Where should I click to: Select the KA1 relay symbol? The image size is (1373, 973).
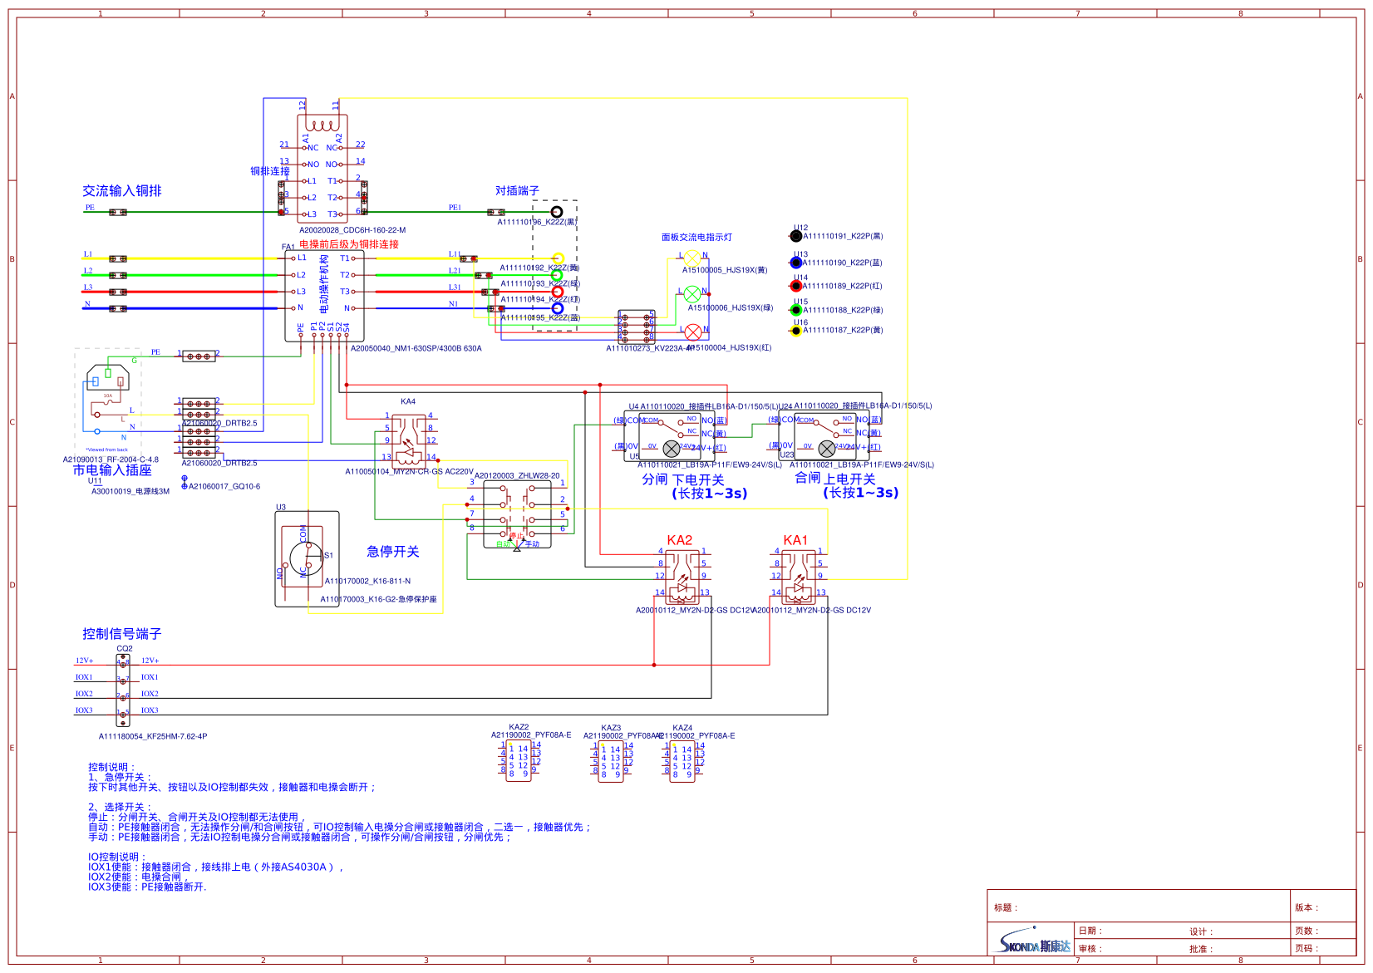[x=799, y=575]
